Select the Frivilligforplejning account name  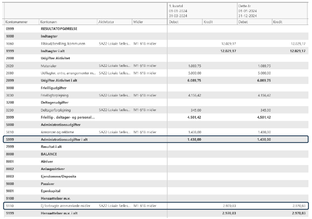(x=55, y=95)
